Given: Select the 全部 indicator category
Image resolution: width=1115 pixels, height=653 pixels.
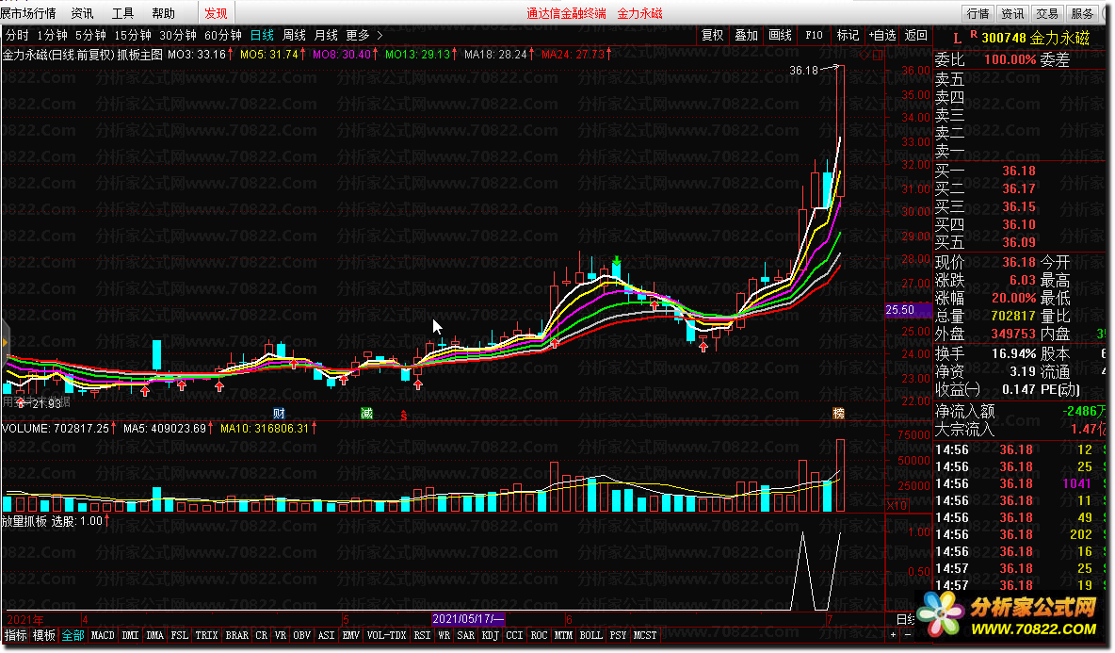Looking at the screenshot, I should point(73,635).
